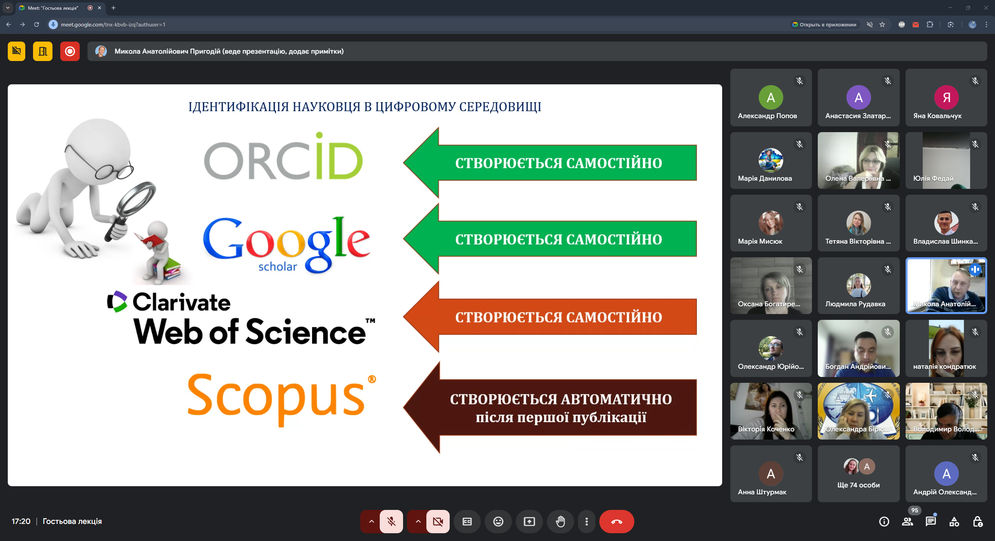Select Оксана Богатире video tile
Image resolution: width=995 pixels, height=541 pixels.
[x=771, y=286]
